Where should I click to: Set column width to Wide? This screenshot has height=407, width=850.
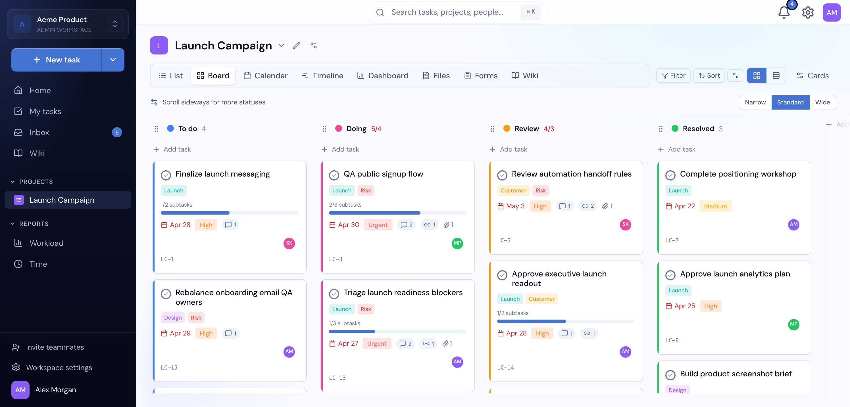tap(822, 102)
